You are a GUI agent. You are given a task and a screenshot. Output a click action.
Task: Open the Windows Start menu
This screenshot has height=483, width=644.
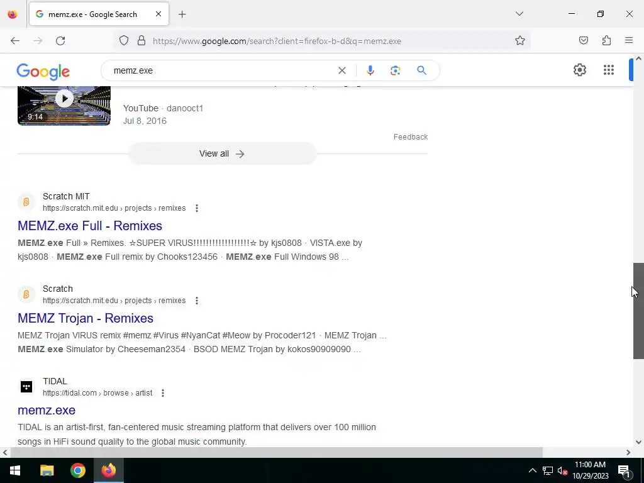(x=15, y=470)
